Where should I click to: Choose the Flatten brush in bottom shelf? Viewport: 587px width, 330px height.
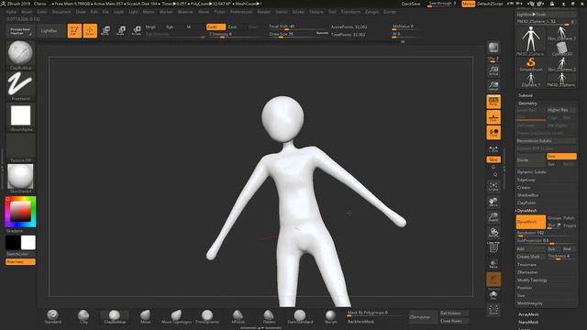tap(269, 316)
